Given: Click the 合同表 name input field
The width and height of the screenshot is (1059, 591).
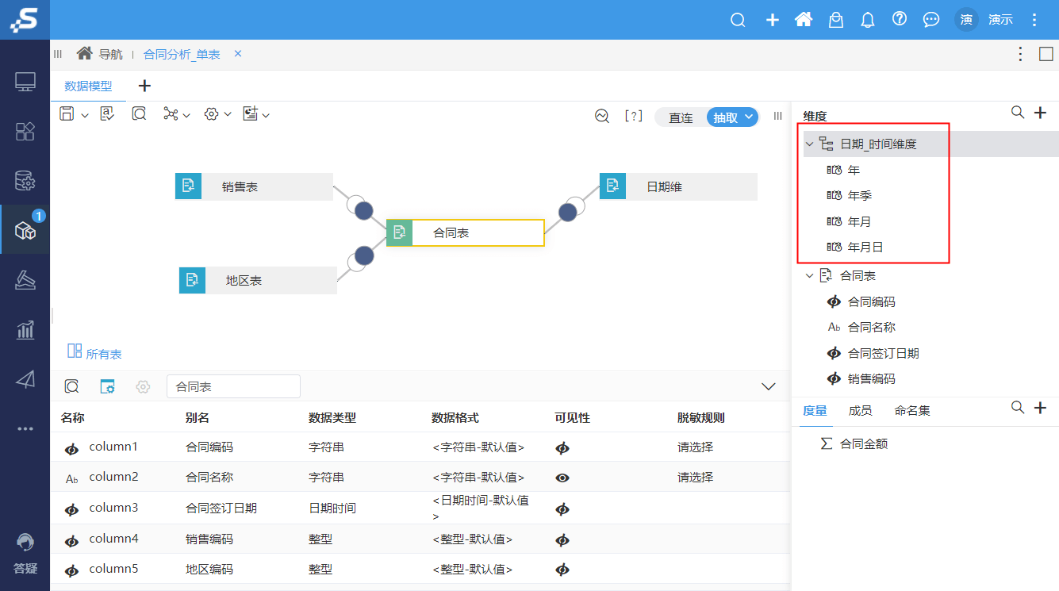Looking at the screenshot, I should coord(233,386).
